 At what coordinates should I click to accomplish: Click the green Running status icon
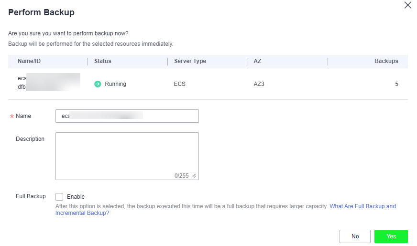pos(98,84)
